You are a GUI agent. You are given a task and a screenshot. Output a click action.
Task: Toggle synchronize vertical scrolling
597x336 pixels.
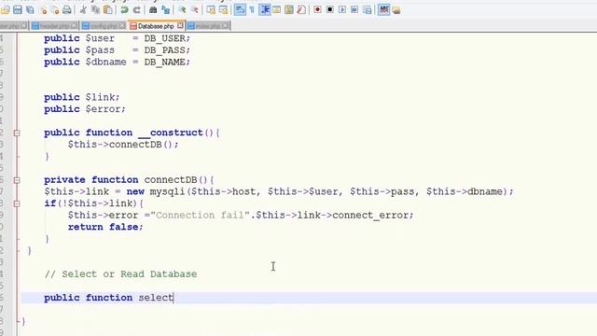[x=211, y=9]
